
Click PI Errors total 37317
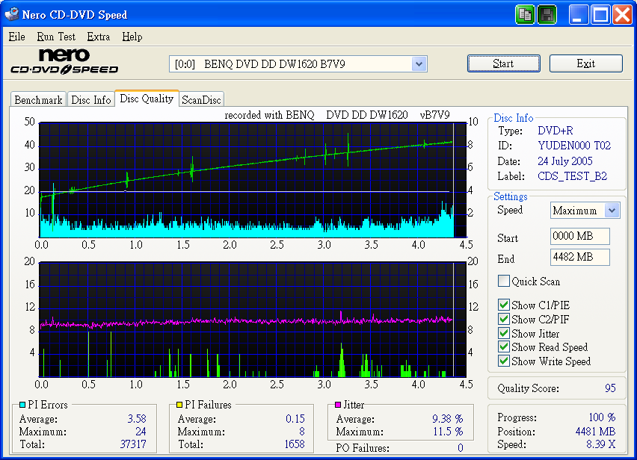click(133, 444)
